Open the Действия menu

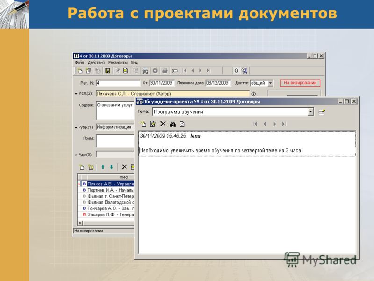point(96,62)
